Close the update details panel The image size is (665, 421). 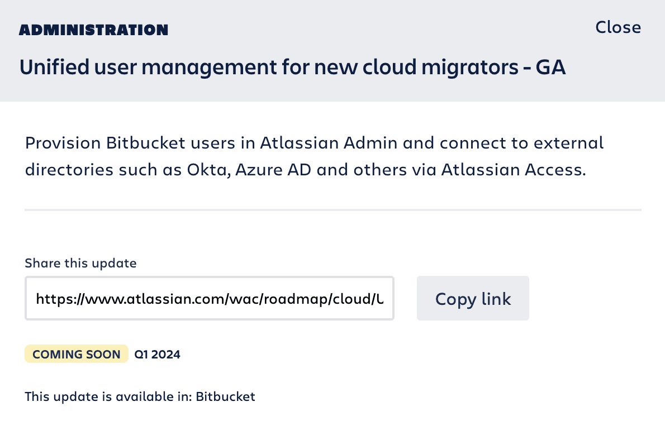point(617,27)
